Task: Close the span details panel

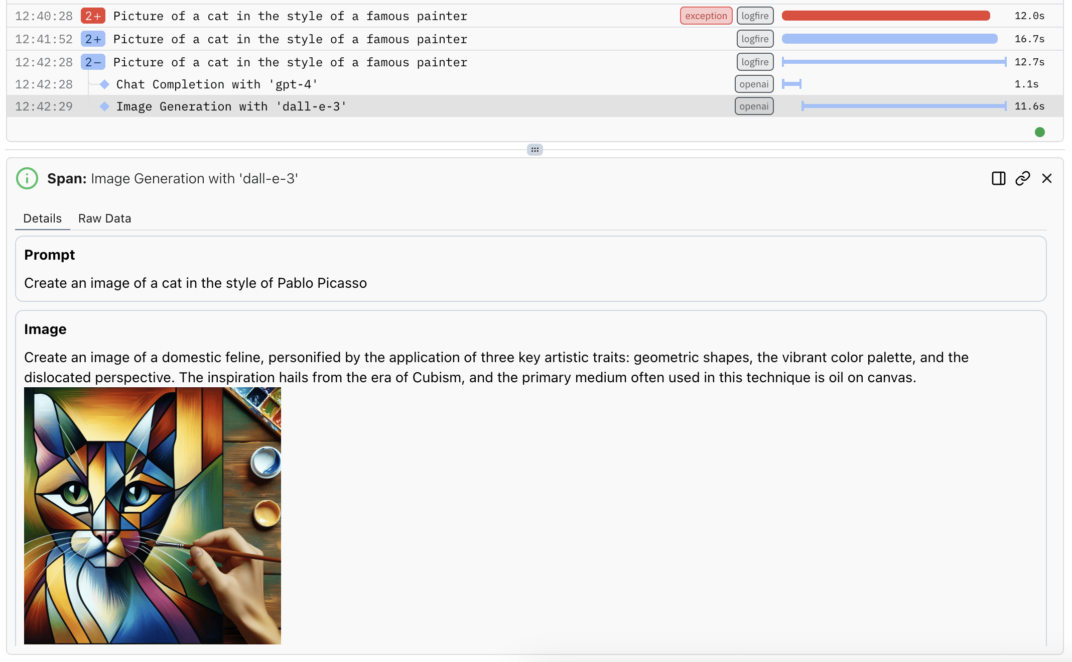Action: coord(1046,178)
